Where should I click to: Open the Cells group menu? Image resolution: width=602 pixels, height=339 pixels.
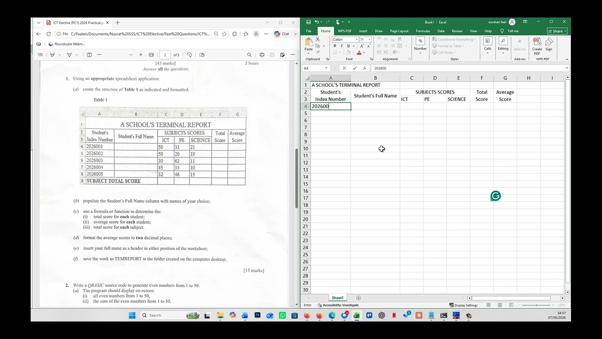coord(488,44)
